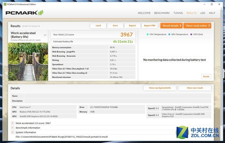Open the WELCOME tab
This screenshot has width=225, height=143.
144,13
